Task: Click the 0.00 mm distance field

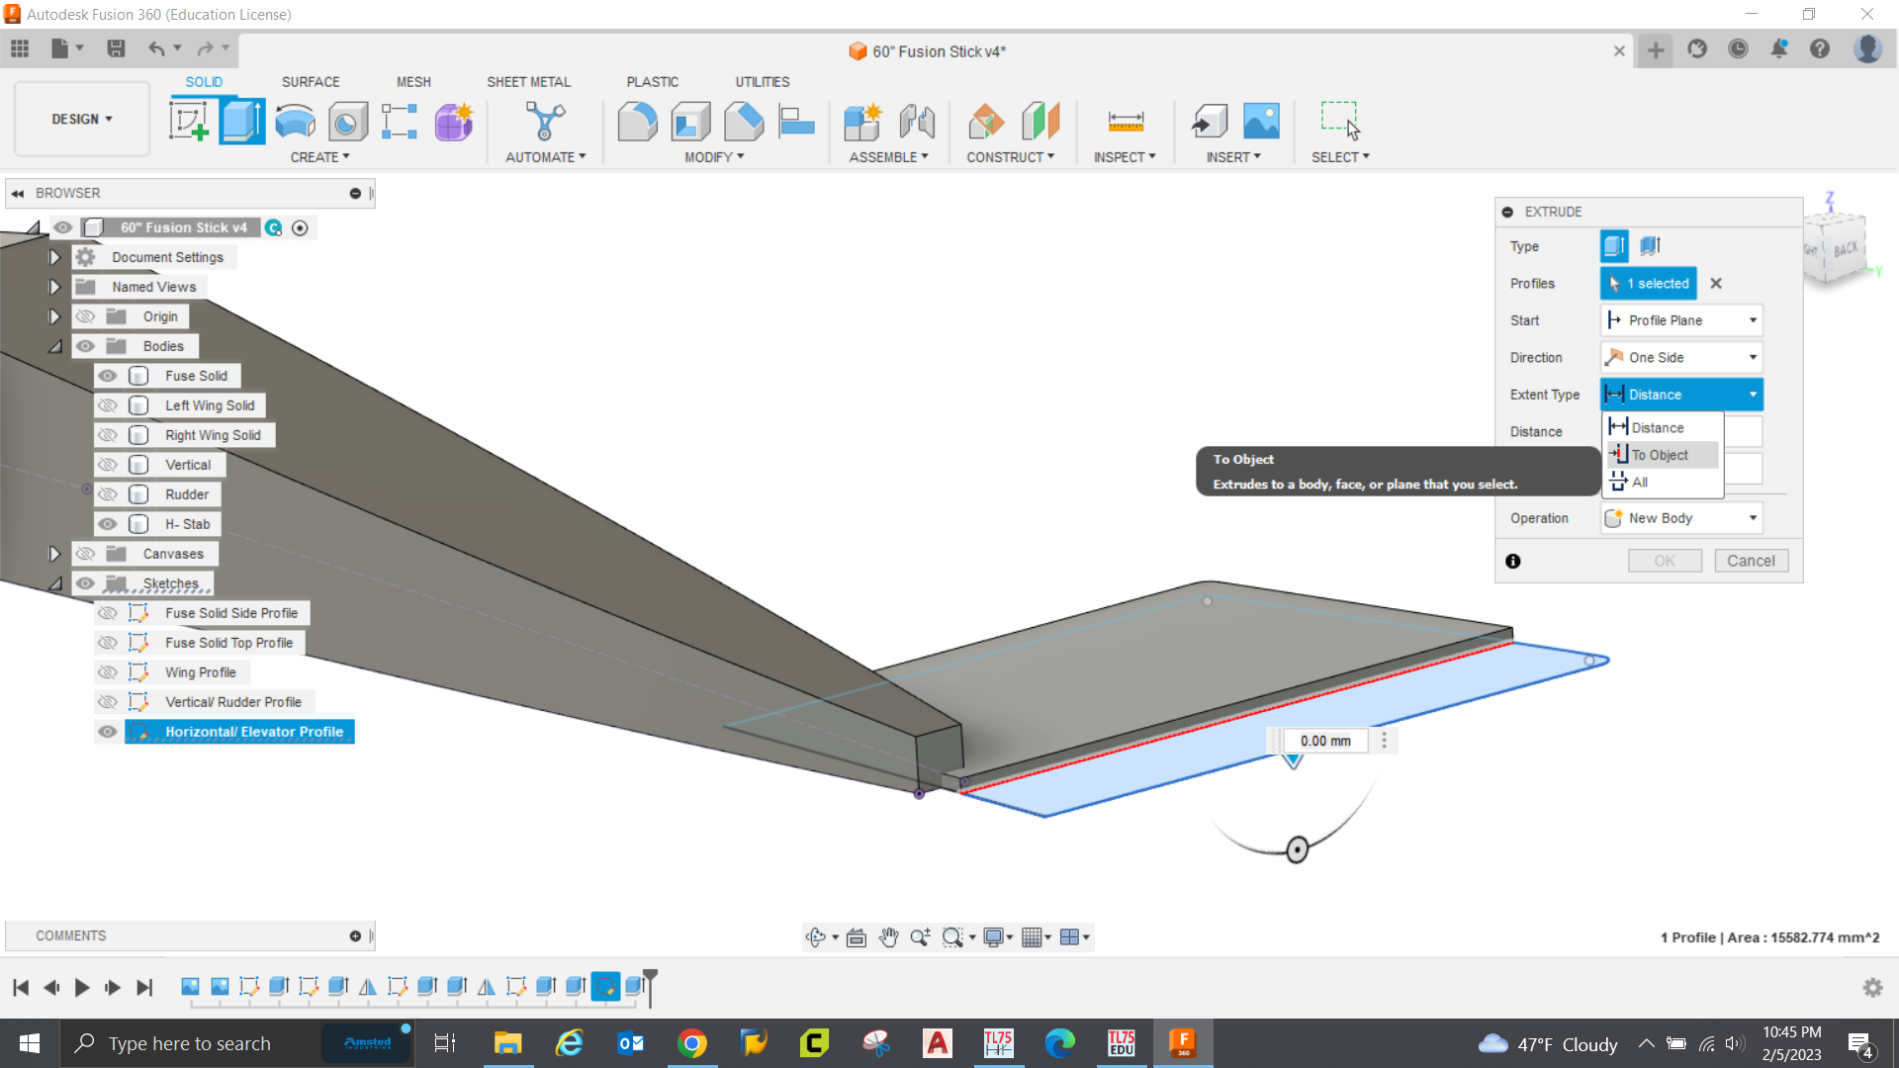Action: (x=1325, y=741)
